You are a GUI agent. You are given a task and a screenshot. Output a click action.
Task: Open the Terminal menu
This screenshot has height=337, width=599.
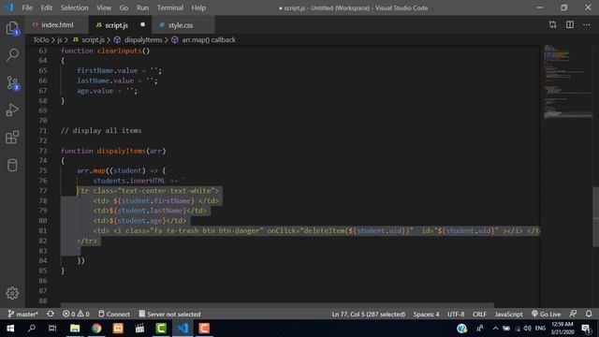[x=170, y=7]
